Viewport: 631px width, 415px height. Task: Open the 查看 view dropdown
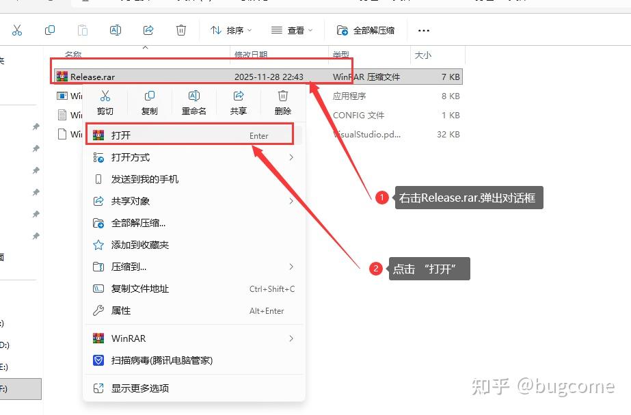point(290,30)
